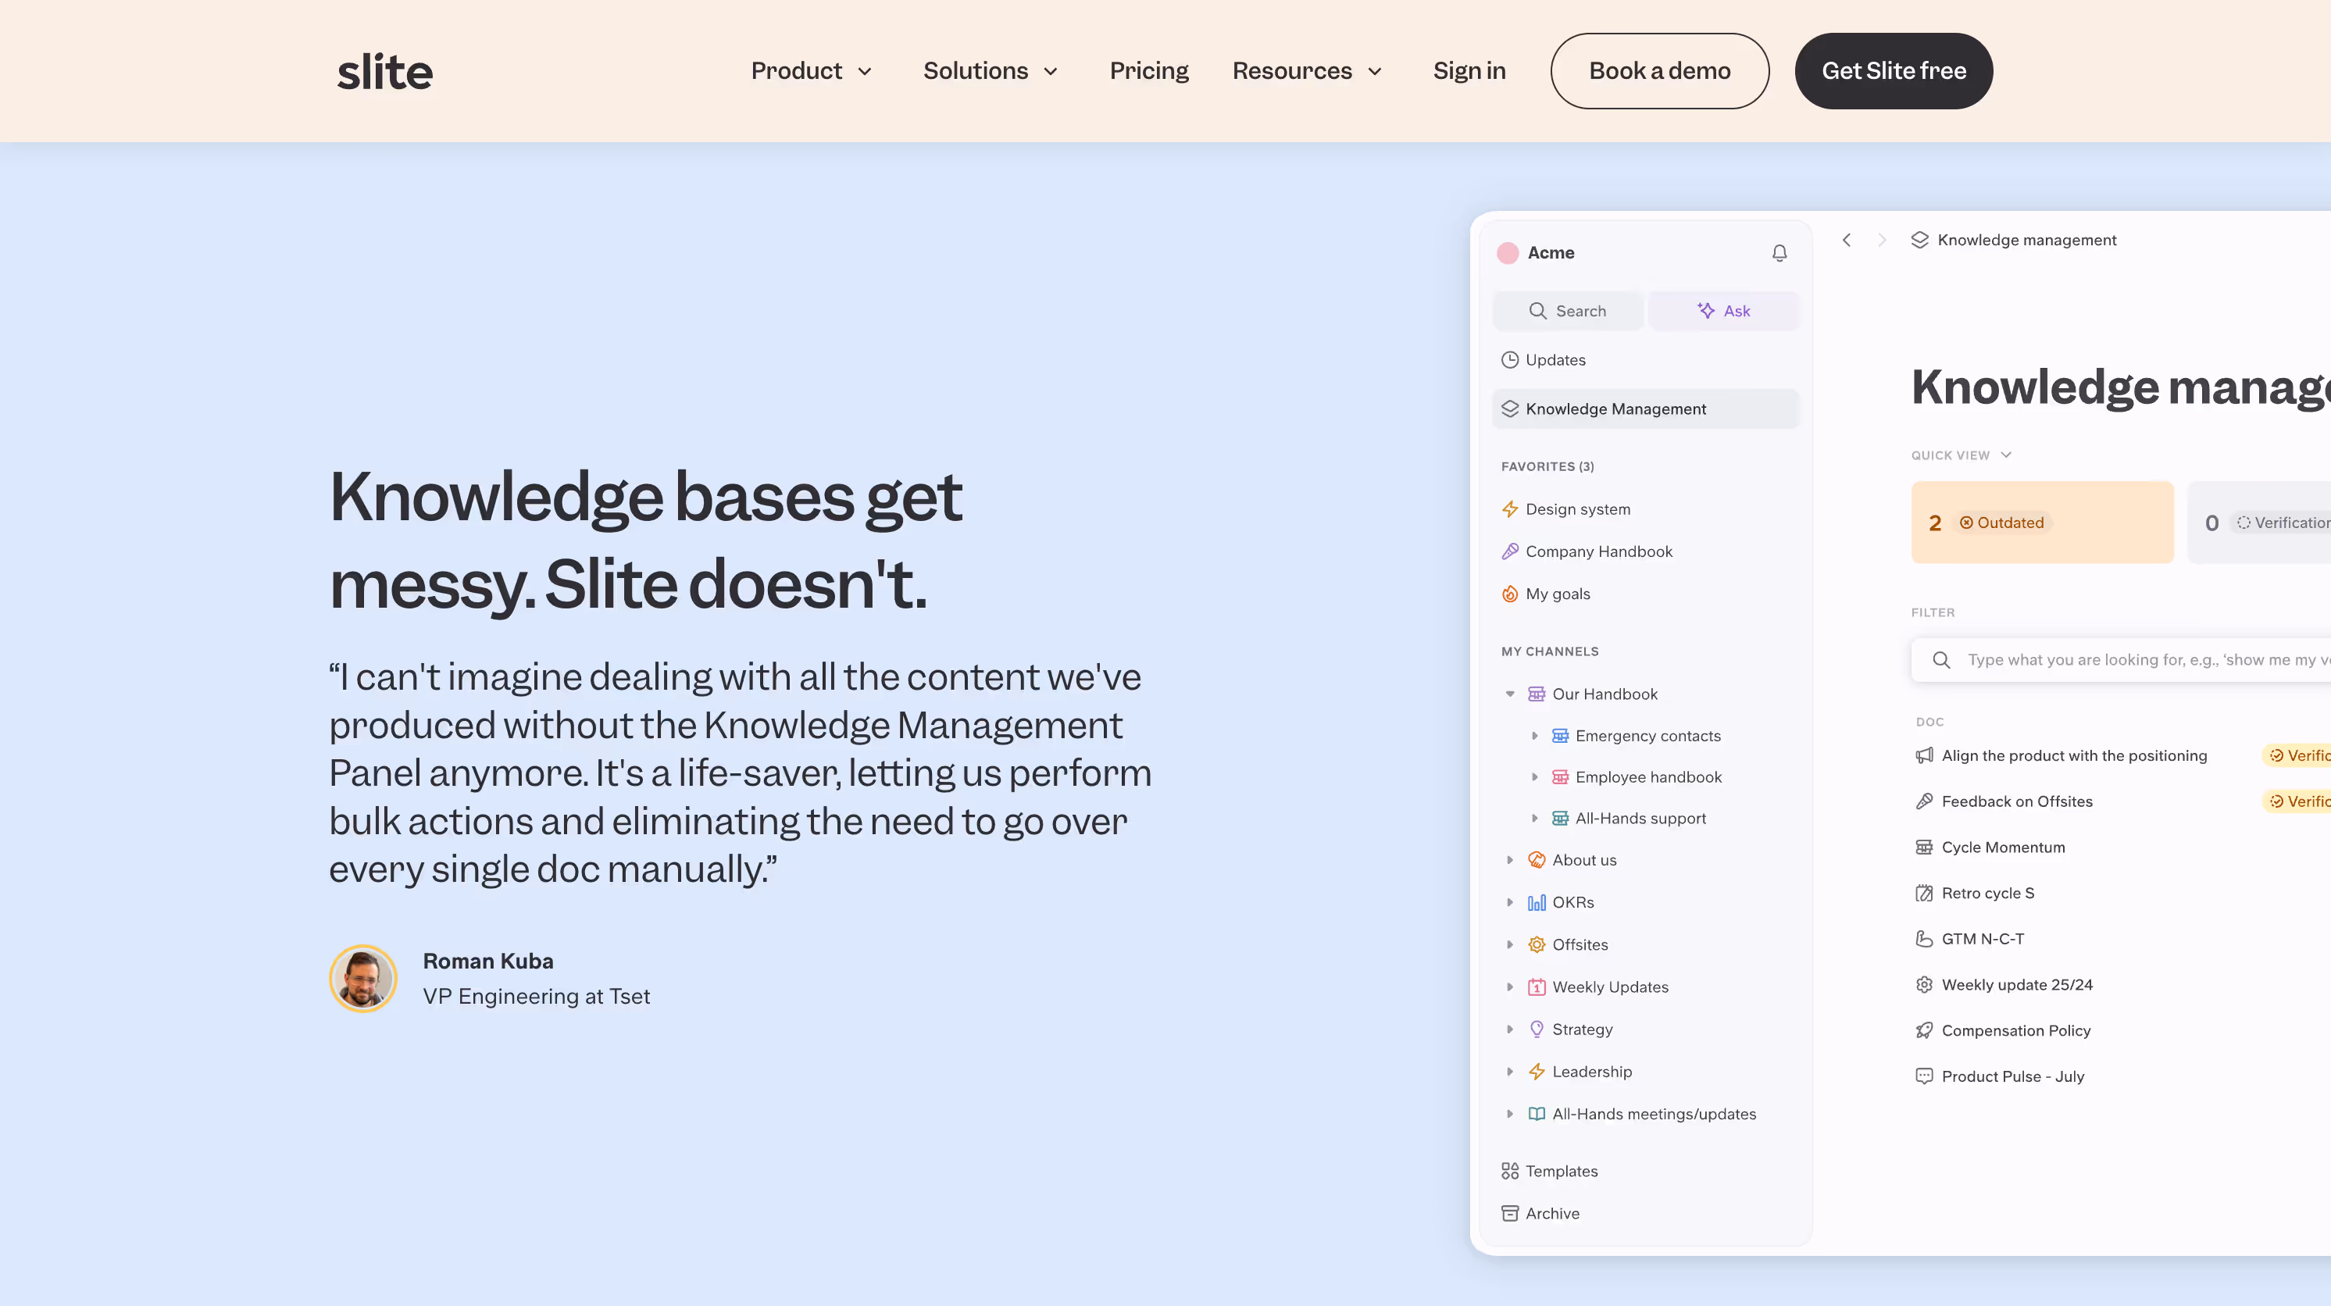
Task: Select the Knowledge Management sidebar item
Action: 1615,409
